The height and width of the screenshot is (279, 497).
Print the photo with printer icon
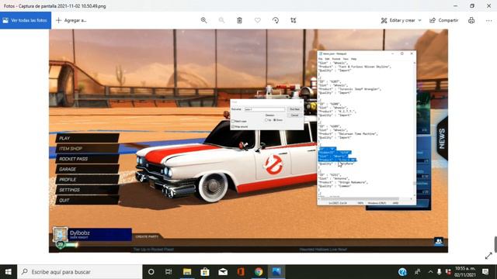(471, 20)
